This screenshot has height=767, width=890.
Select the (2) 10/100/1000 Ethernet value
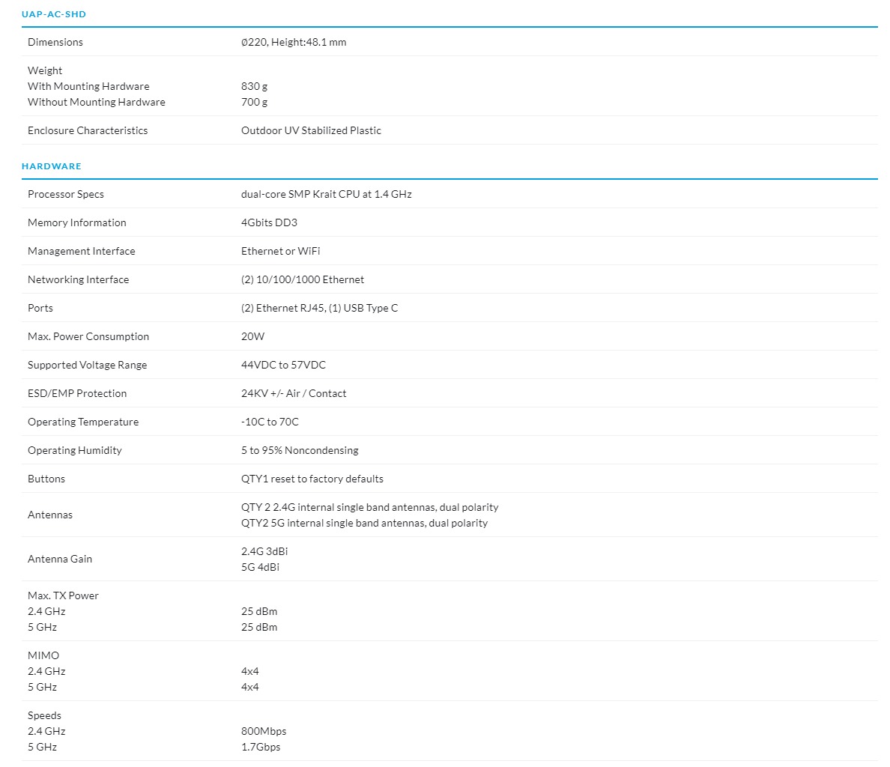pyautogui.click(x=303, y=279)
